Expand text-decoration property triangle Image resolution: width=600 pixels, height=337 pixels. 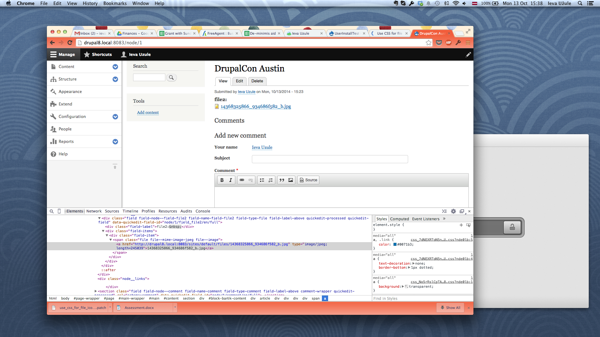[x=413, y=263]
